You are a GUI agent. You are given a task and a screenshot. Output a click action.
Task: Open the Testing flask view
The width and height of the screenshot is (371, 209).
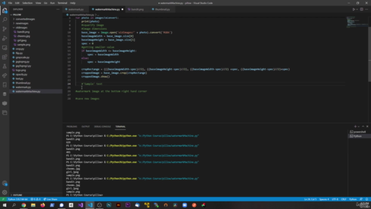[5, 66]
